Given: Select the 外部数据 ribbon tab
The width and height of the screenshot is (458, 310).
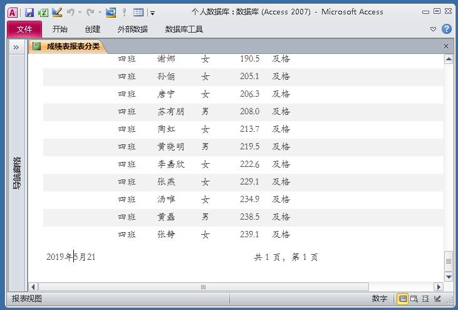Looking at the screenshot, I should (132, 29).
